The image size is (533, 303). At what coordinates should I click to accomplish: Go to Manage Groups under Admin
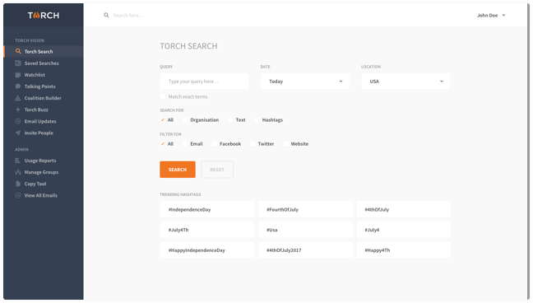(44, 172)
